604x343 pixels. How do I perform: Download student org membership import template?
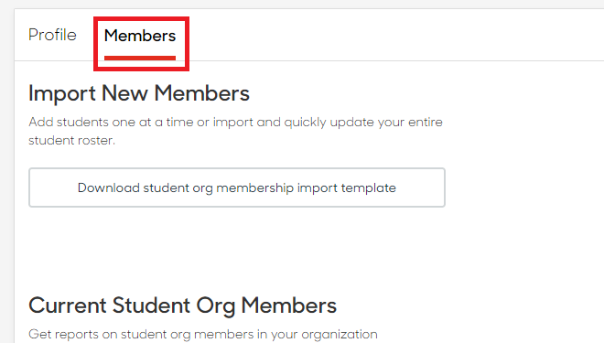237,188
